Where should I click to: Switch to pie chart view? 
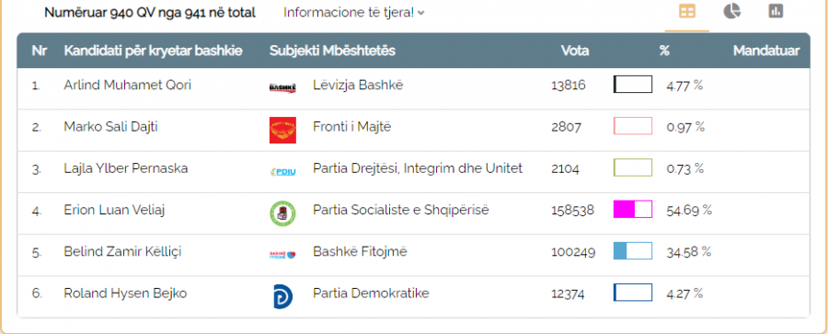731,11
